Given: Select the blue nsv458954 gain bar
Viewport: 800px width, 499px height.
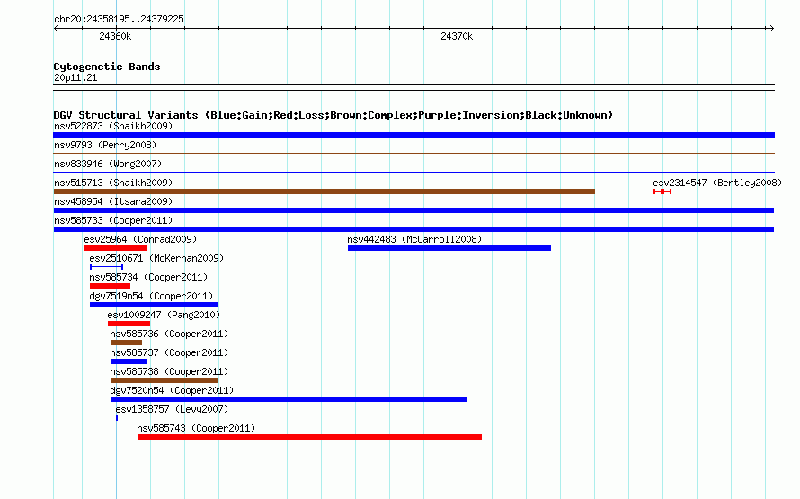Looking at the screenshot, I should tap(413, 210).
